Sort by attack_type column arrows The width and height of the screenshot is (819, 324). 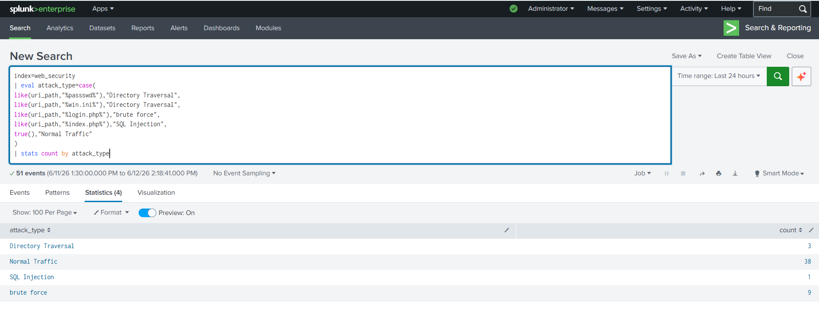49,230
